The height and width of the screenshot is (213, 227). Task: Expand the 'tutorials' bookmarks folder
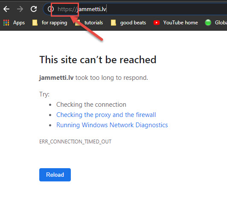(89, 23)
